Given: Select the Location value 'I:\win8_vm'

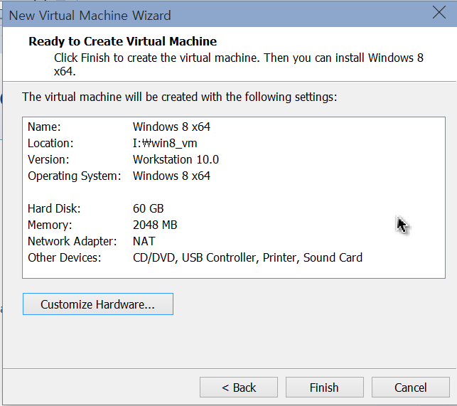Looking at the screenshot, I should point(165,143).
